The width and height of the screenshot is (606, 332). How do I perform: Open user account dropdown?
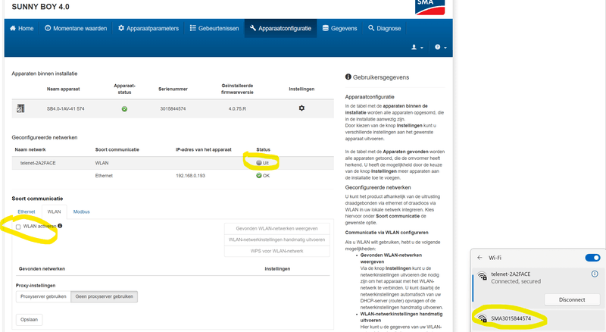point(417,47)
